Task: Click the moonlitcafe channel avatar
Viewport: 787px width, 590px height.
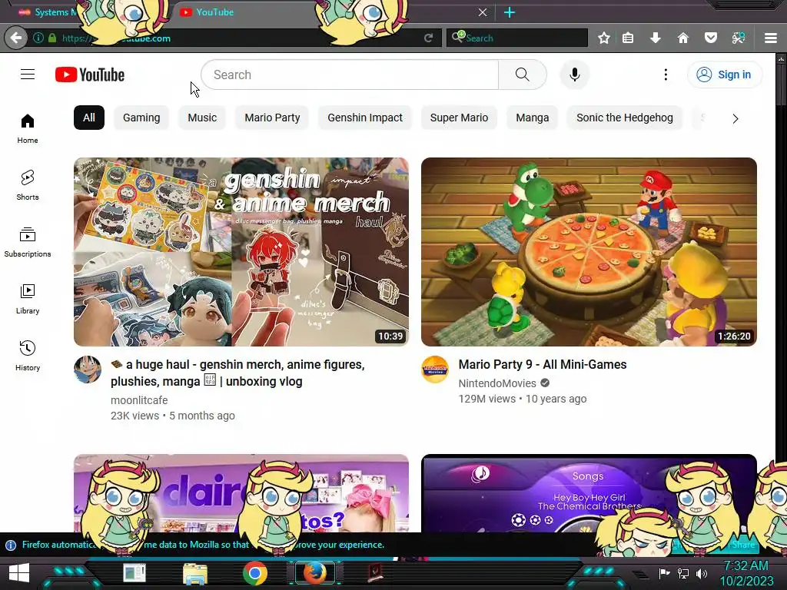Action: (88, 370)
